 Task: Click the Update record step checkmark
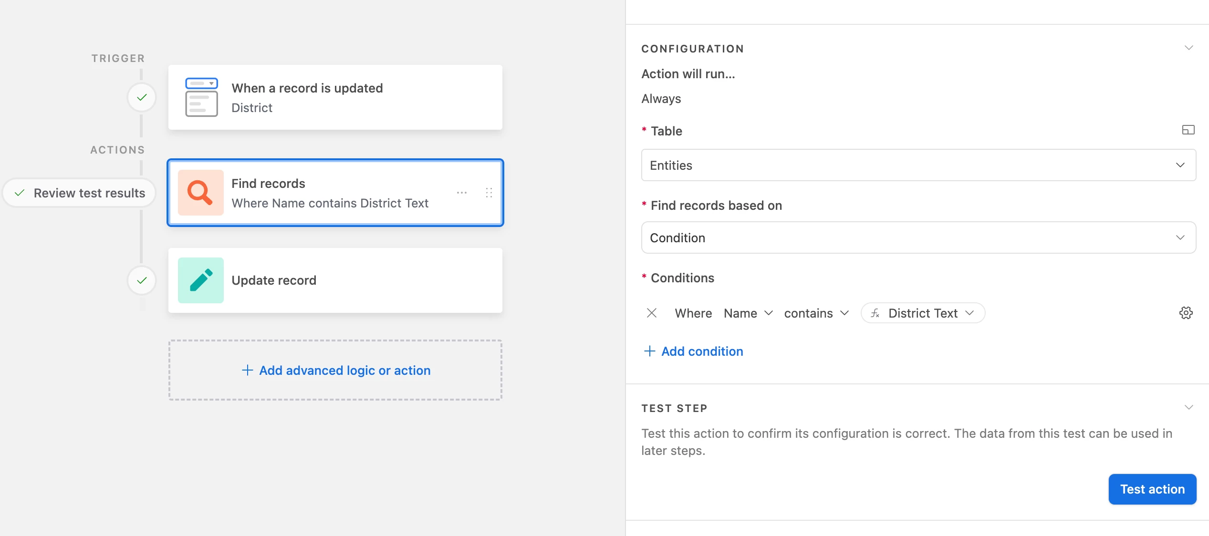[x=142, y=280]
